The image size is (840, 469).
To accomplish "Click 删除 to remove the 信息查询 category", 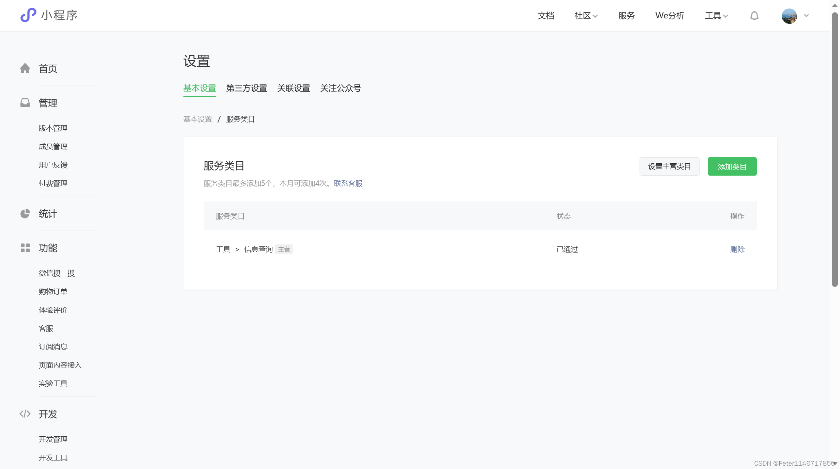I will point(737,249).
